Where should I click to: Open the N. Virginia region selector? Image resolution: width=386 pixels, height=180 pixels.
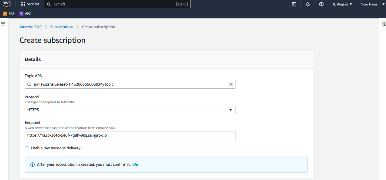tap(342, 4)
